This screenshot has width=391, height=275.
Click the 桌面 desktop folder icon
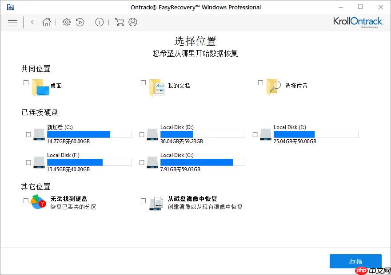click(x=42, y=87)
